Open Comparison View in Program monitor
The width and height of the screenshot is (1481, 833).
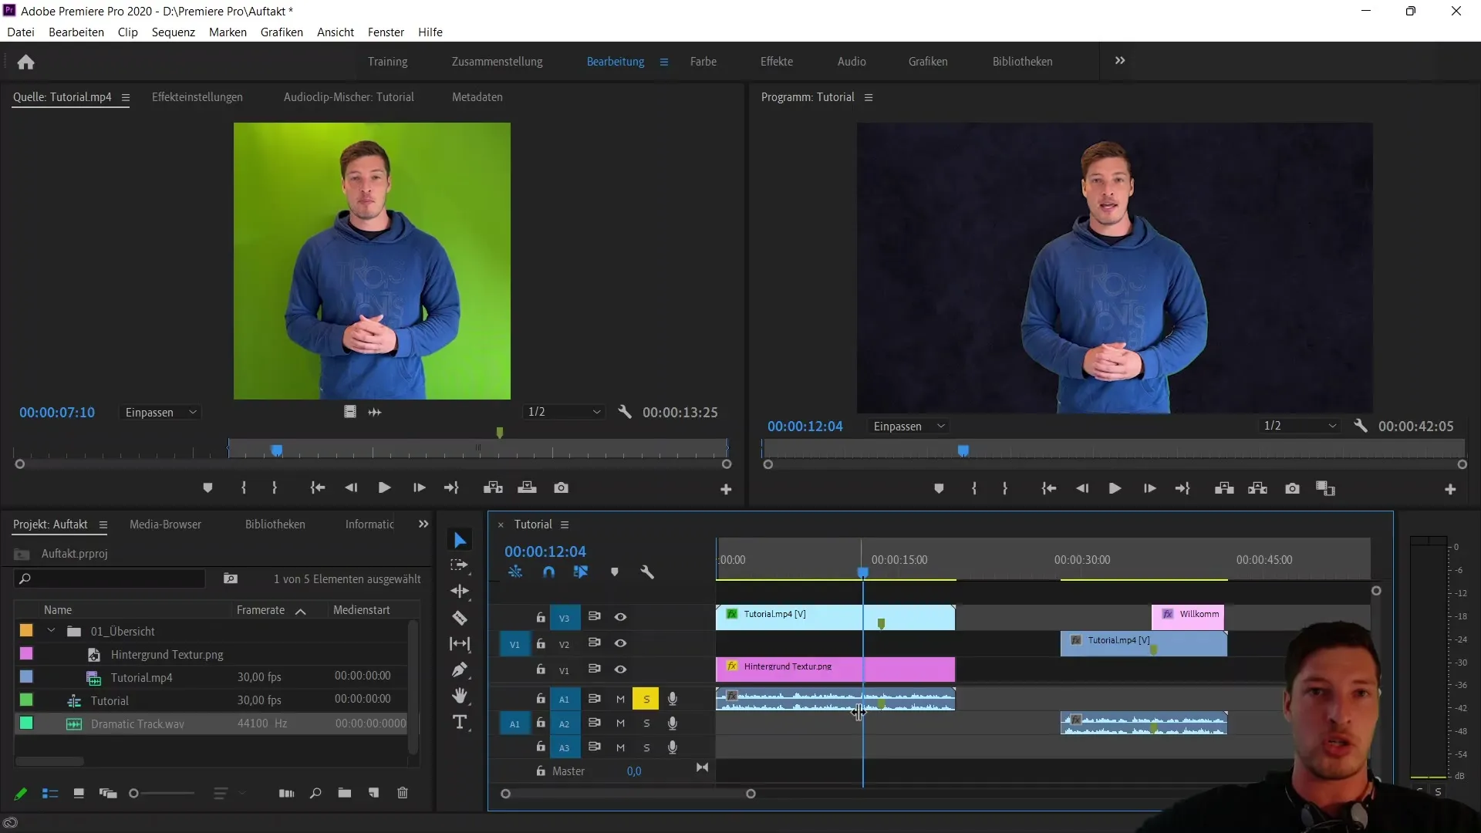pyautogui.click(x=1326, y=489)
